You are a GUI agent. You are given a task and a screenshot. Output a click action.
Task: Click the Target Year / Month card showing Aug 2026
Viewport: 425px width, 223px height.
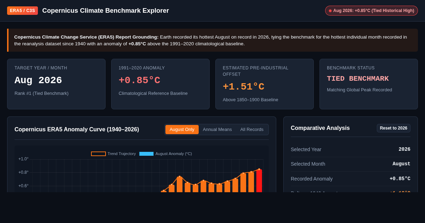[56, 84]
